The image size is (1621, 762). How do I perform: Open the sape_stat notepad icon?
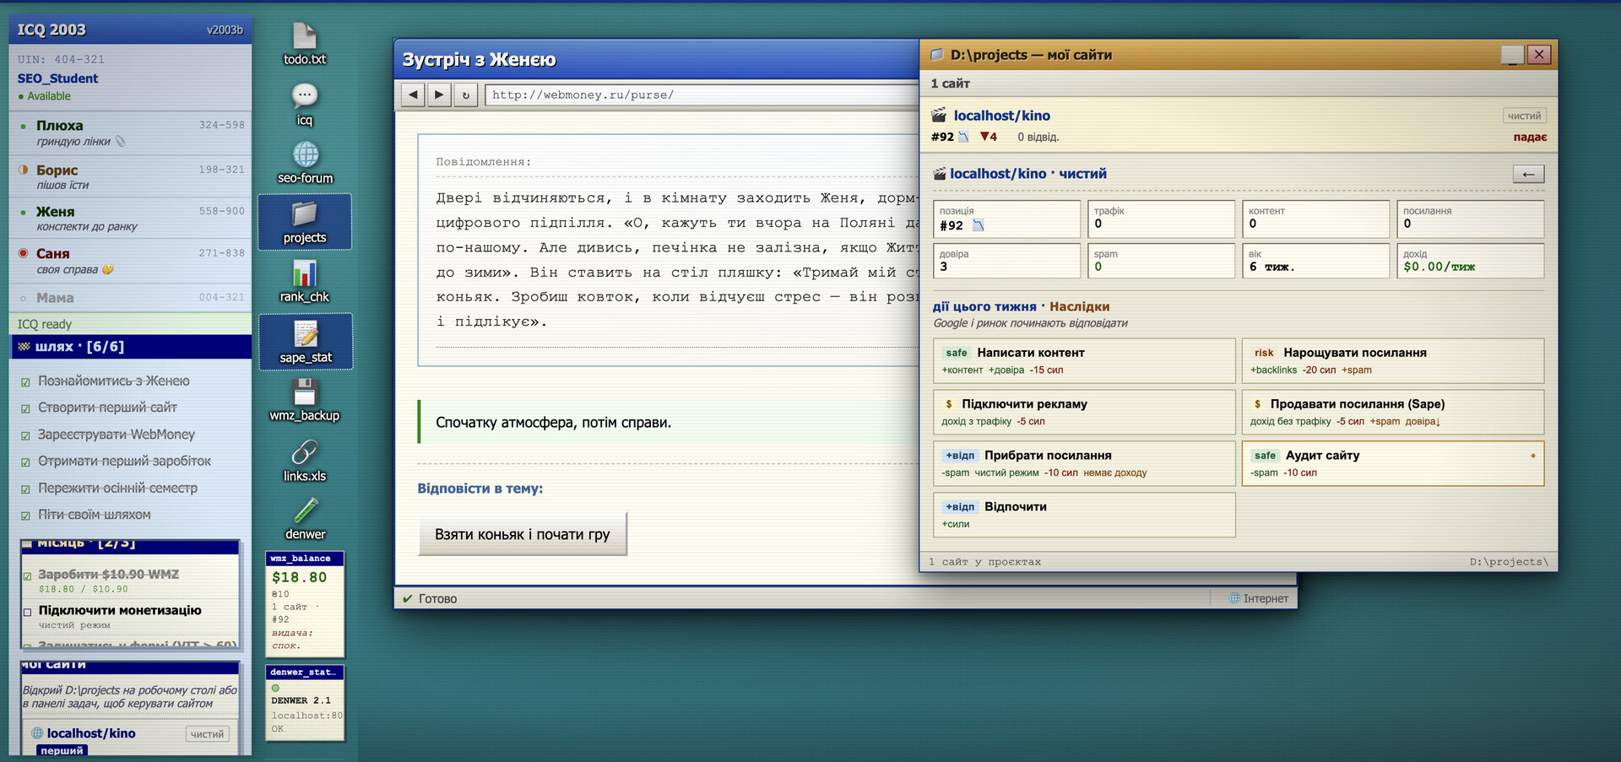point(305,342)
